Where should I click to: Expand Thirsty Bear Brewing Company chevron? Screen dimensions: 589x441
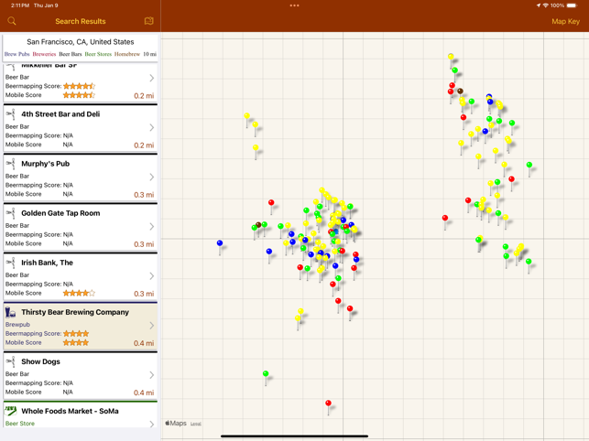(151, 326)
